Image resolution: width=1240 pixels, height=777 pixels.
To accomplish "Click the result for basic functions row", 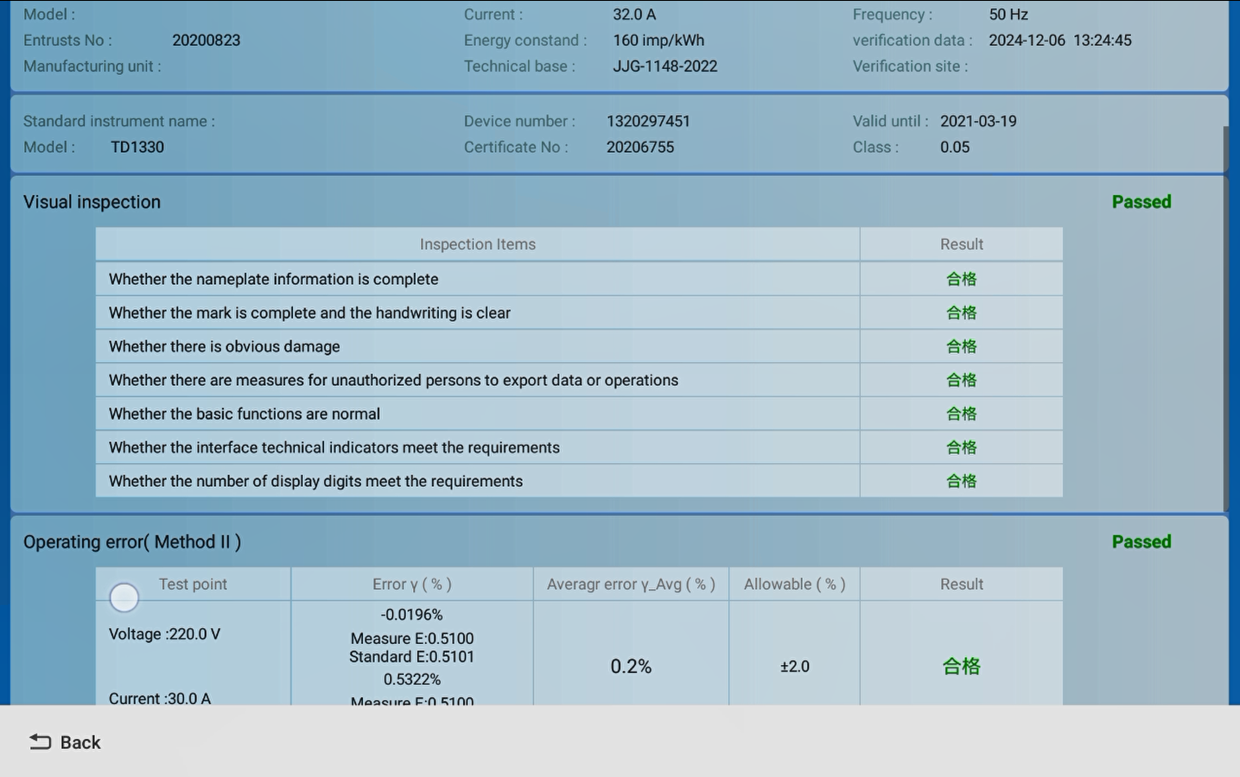I will 961,414.
